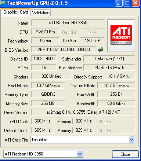
Task: Click the Driver Version value field
Action: pyautogui.click(x=83, y=112)
